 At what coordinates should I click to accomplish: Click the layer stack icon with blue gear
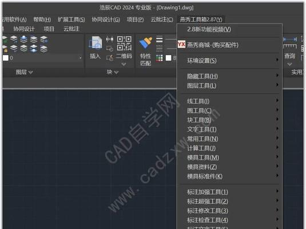44,40
